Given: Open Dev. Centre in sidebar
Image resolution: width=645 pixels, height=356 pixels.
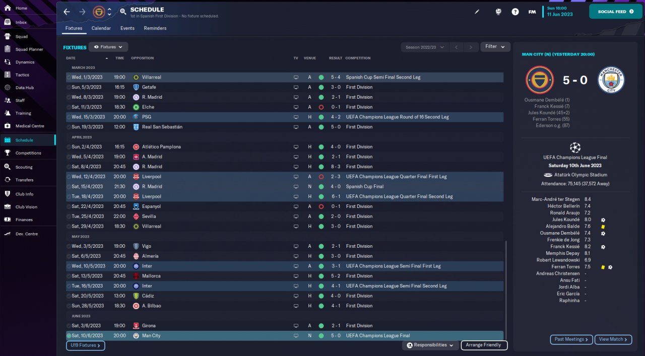Looking at the screenshot, I should (x=28, y=234).
